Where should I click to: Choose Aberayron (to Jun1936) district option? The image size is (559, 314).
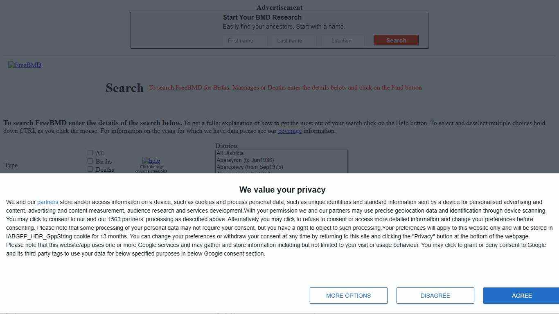pos(245,160)
